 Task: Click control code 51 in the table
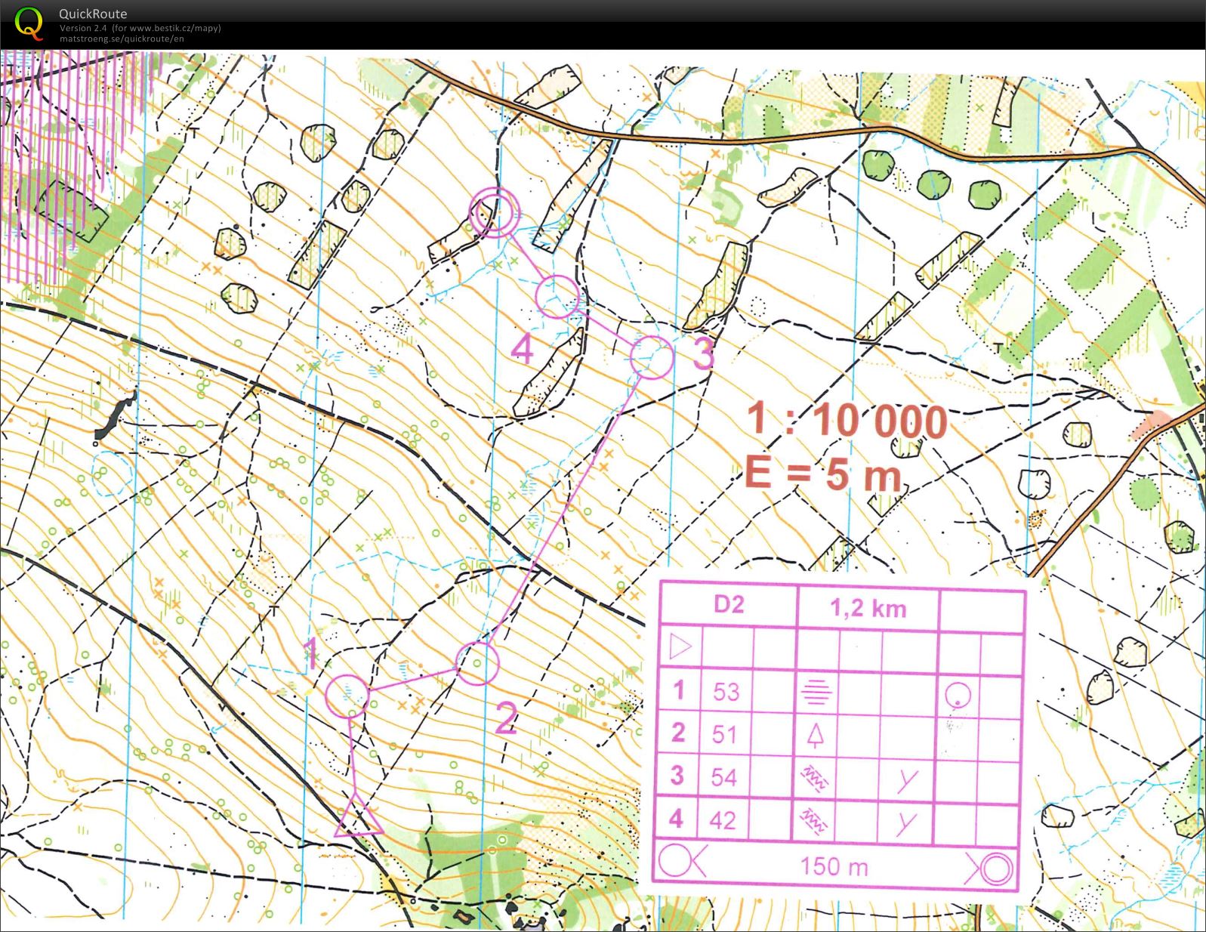tap(724, 733)
